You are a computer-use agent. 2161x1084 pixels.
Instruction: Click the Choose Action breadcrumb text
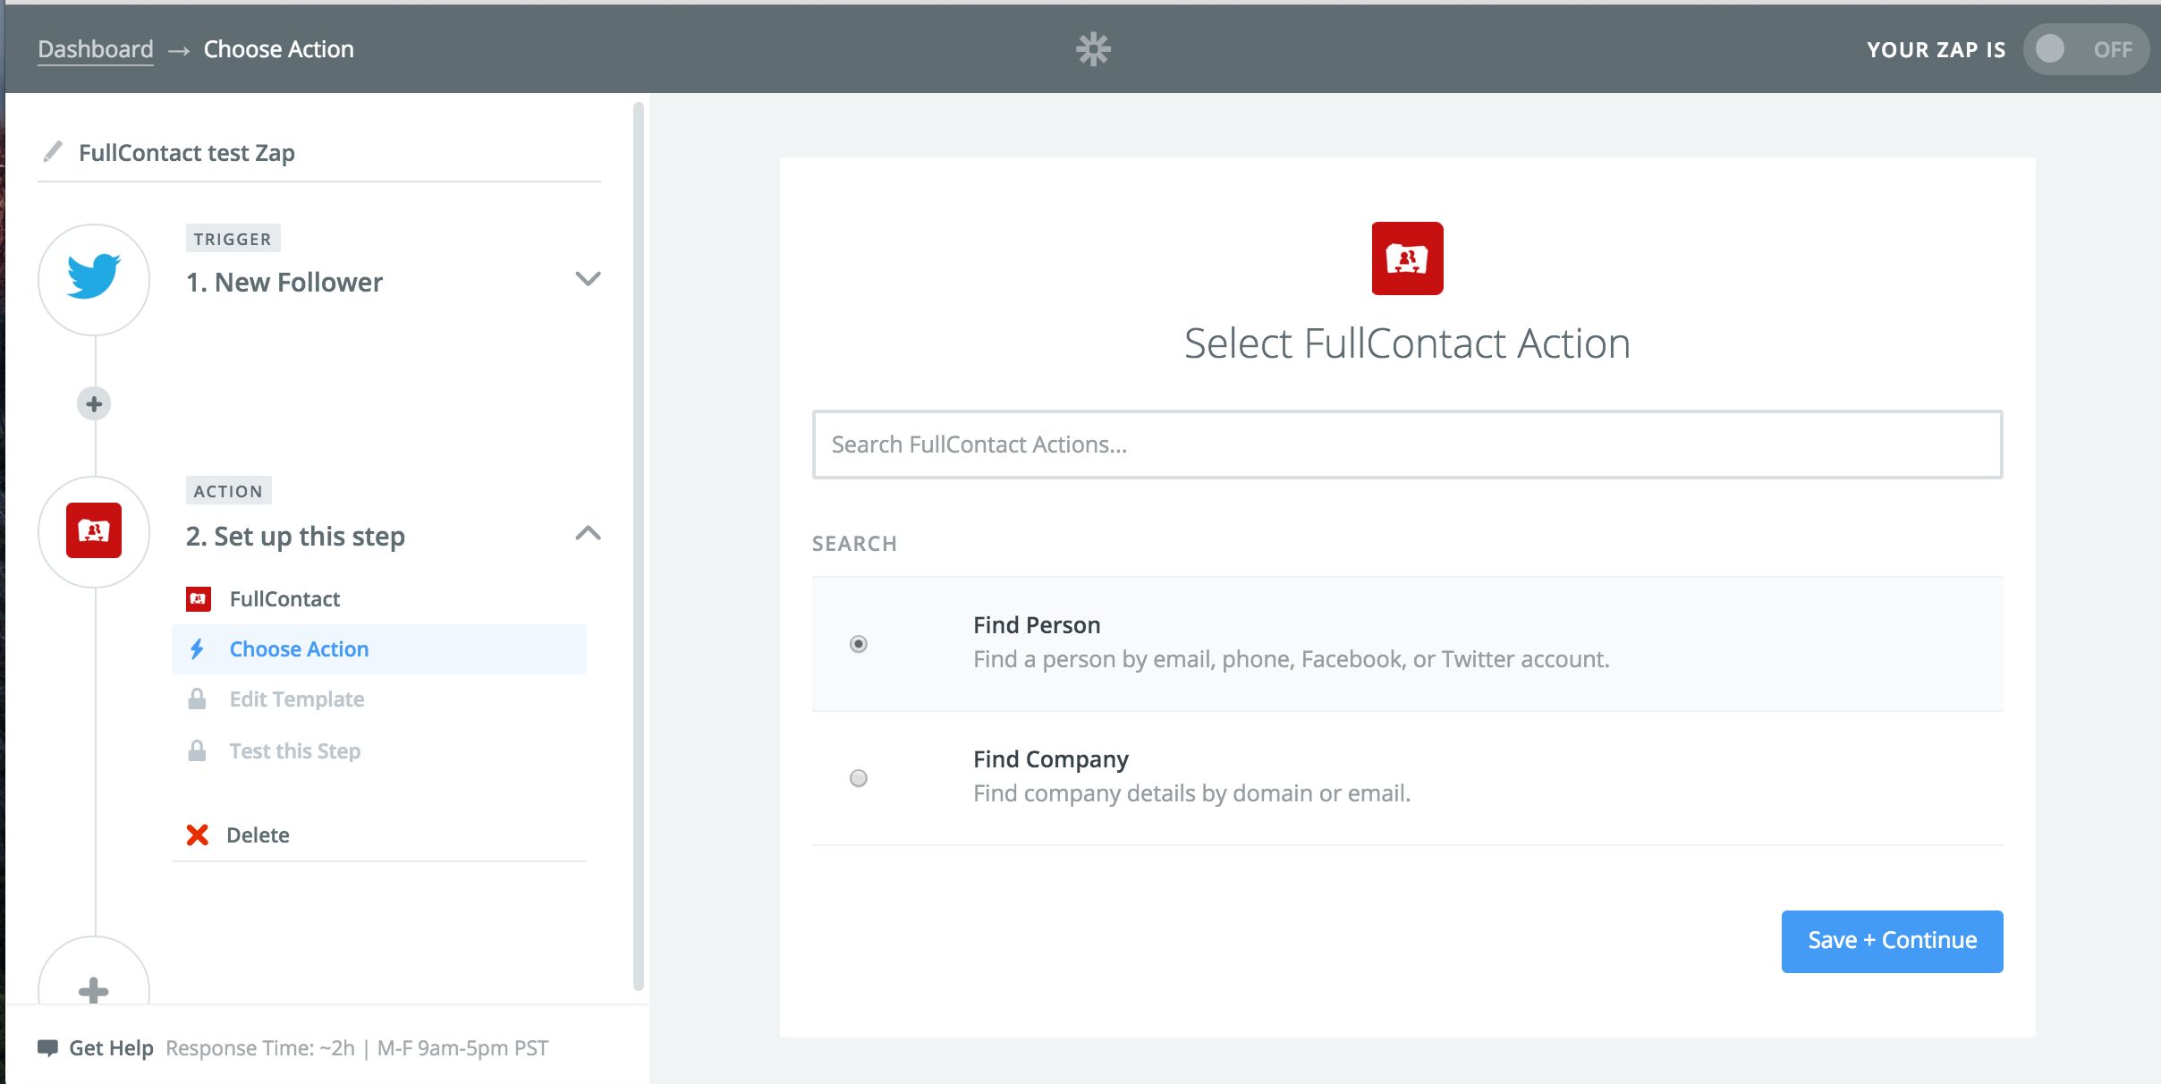[279, 49]
